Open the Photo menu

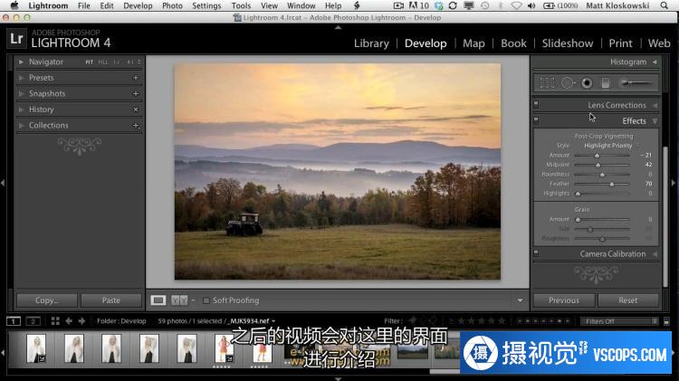coord(172,5)
